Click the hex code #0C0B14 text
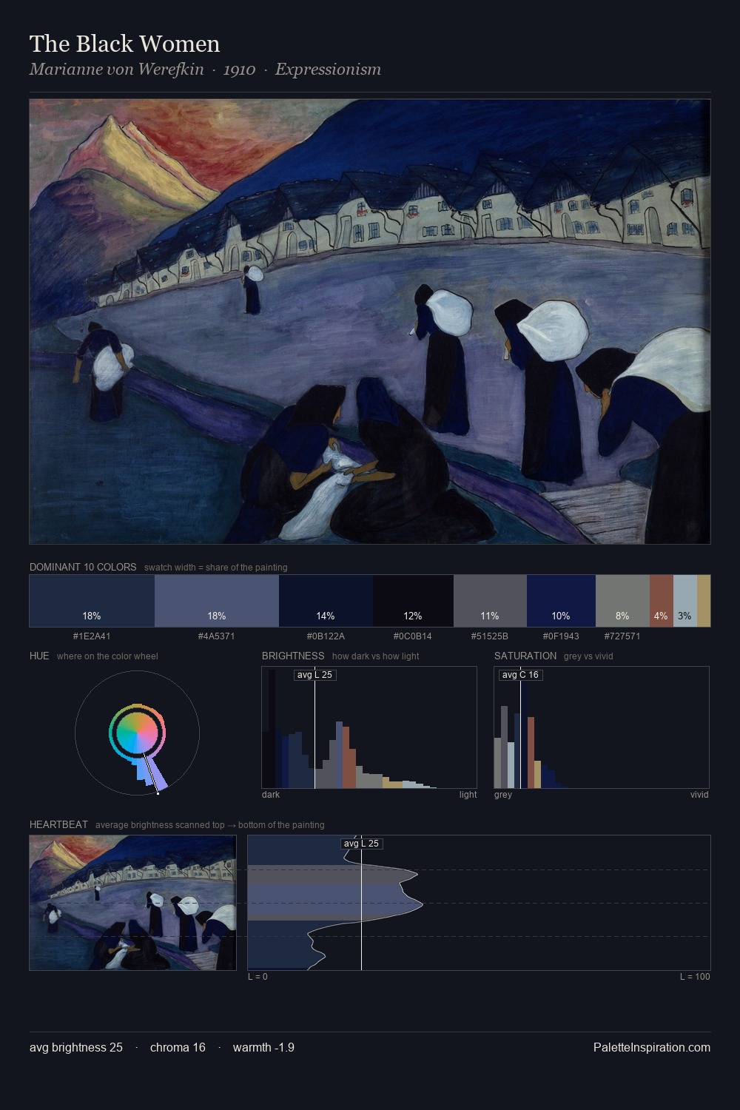The height and width of the screenshot is (1110, 740). [413, 636]
